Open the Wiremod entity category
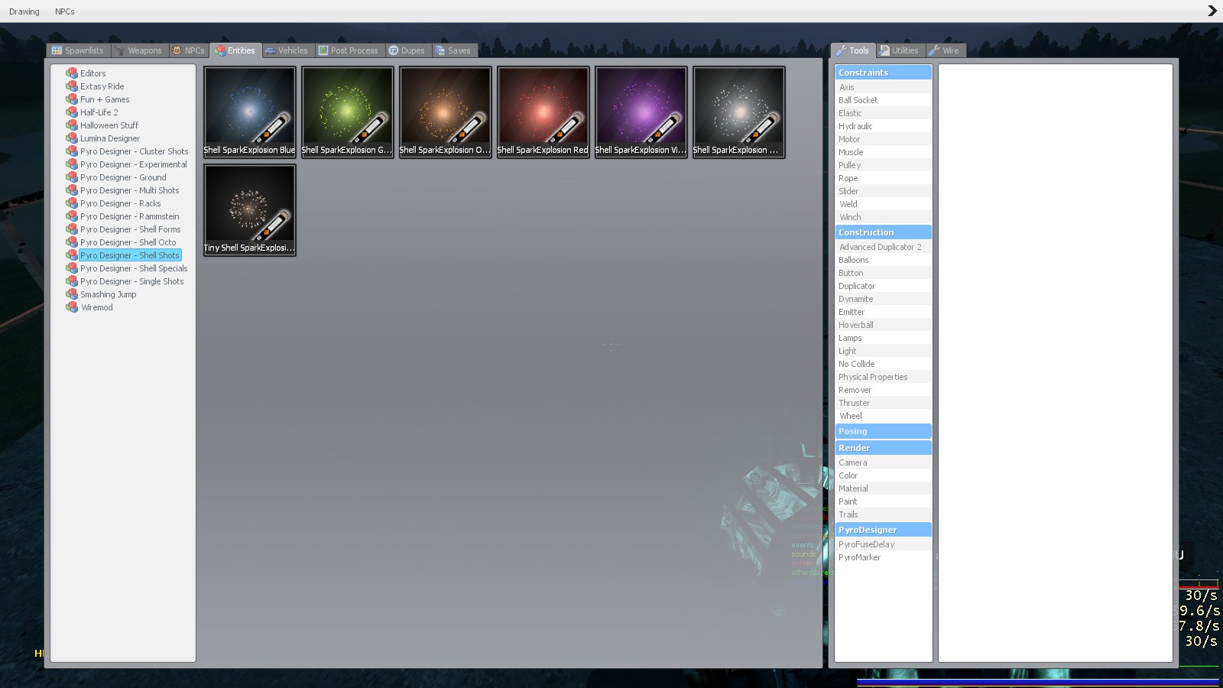 pyautogui.click(x=97, y=307)
